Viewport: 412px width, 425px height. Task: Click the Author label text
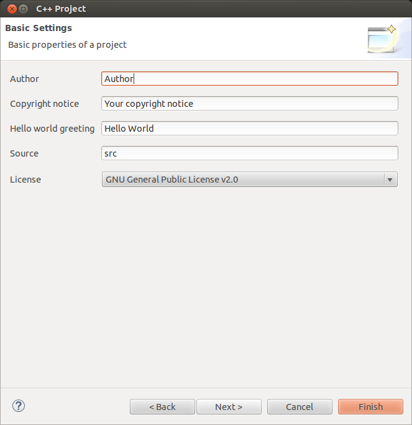tap(24, 79)
